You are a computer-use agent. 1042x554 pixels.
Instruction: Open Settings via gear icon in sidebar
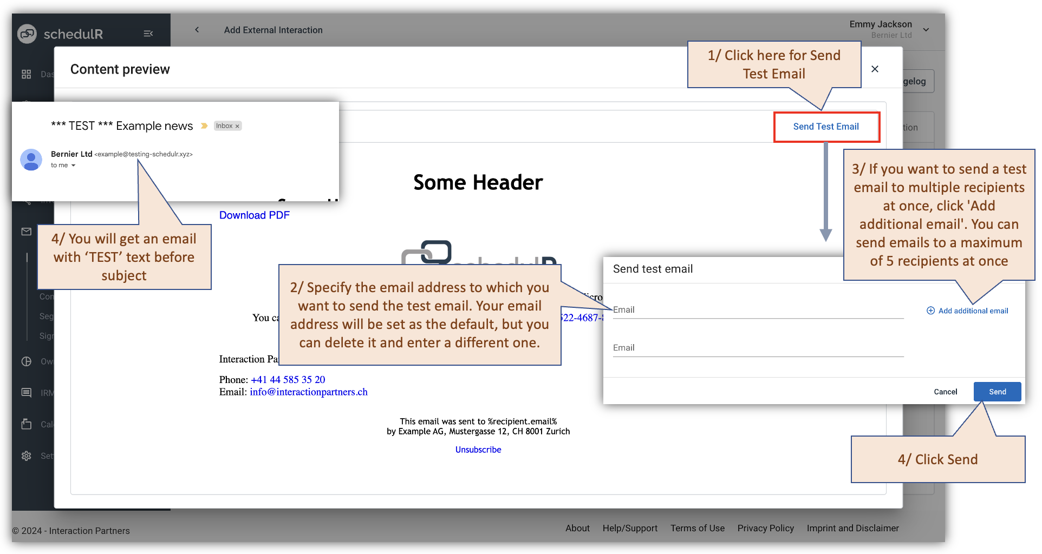click(26, 456)
